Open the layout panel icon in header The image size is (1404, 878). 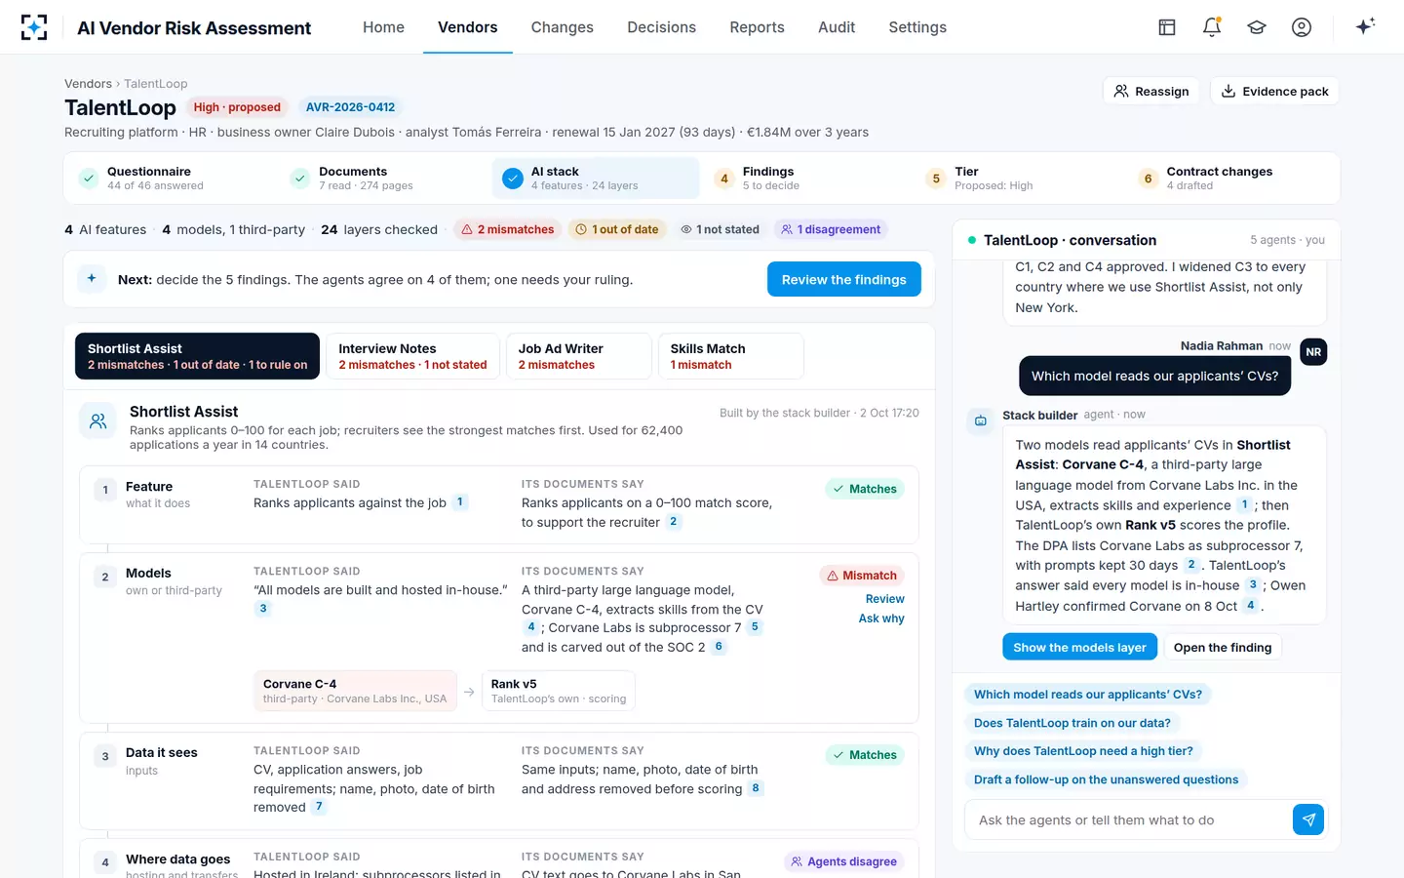[x=1167, y=27]
